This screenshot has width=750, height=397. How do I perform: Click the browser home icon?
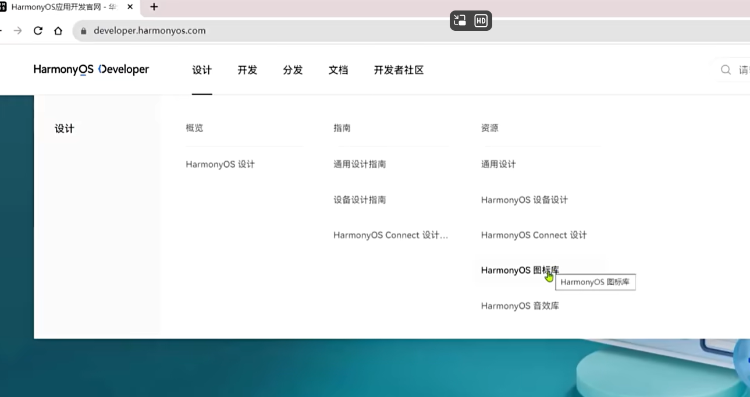58,31
